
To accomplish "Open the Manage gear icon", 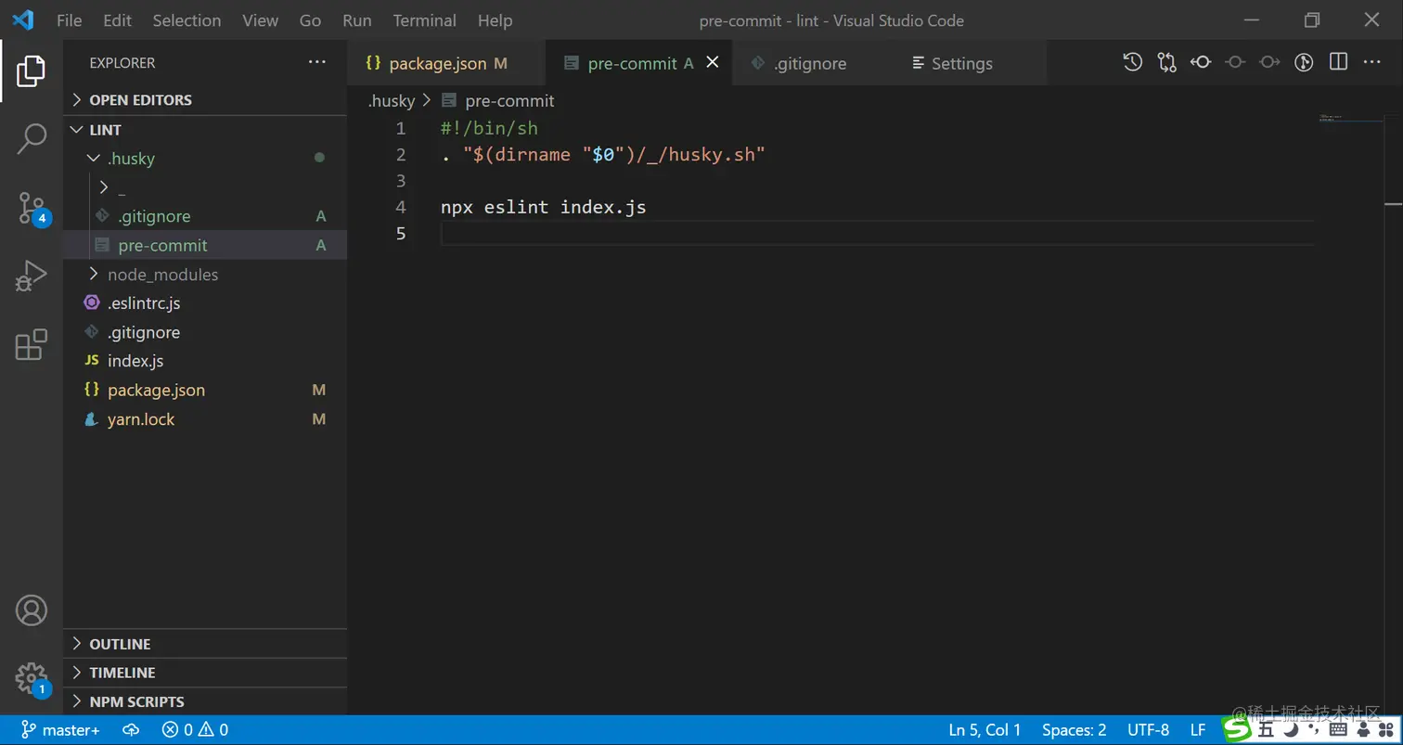I will 32,678.
